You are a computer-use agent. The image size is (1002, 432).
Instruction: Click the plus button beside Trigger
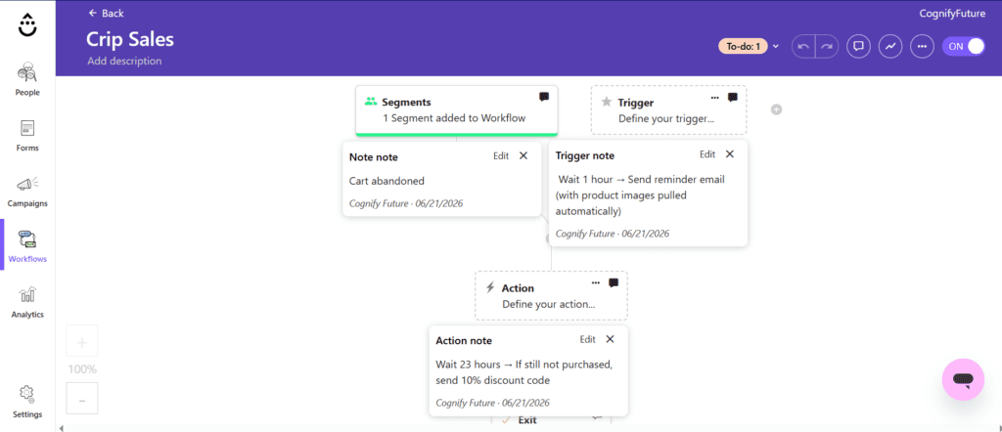click(776, 109)
